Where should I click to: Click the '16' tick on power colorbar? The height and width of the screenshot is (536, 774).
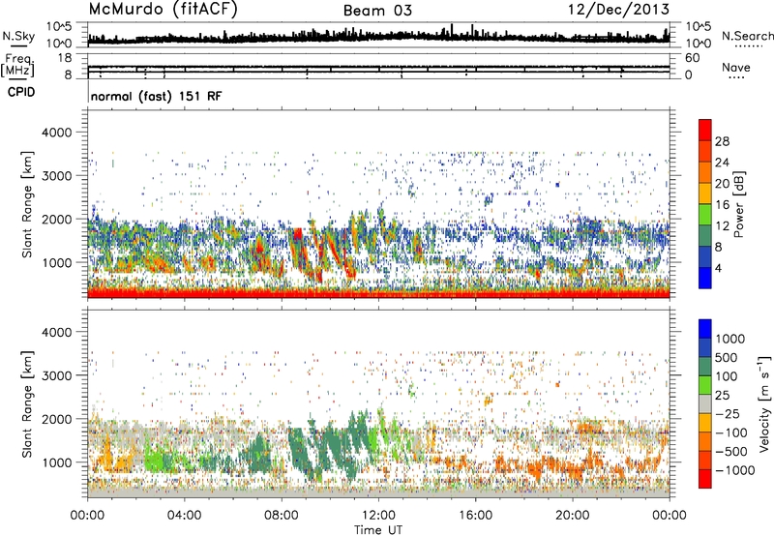722,205
